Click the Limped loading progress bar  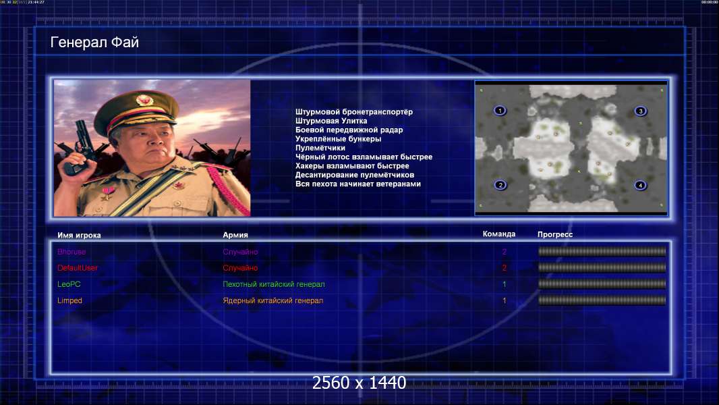pyautogui.click(x=602, y=300)
